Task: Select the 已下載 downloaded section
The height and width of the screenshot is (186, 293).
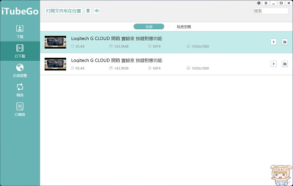Action: (x=20, y=51)
